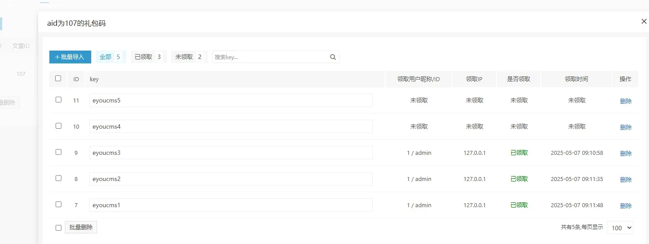The image size is (649, 244).
Task: Open the page size dropdown showing 100
Action: tap(620, 228)
